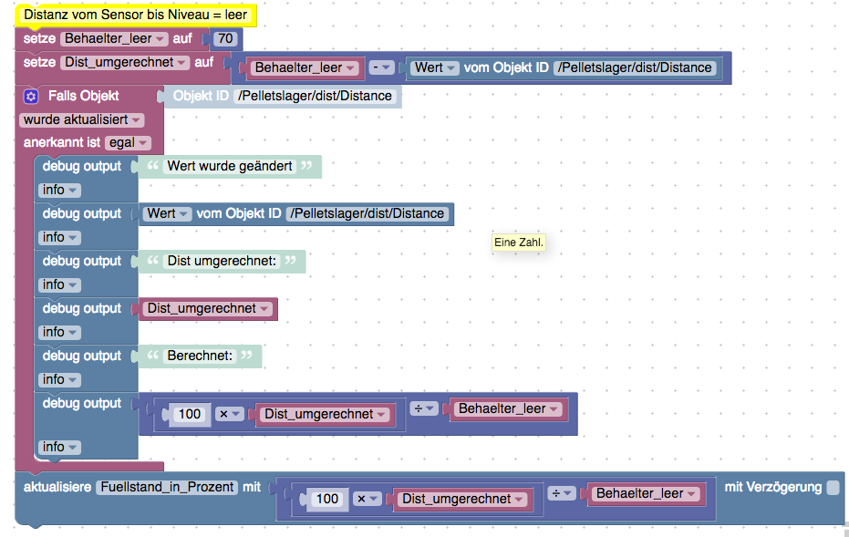The height and width of the screenshot is (537, 849).
Task: Open divide operator dropdown in aktualisiere block
Action: click(x=562, y=494)
